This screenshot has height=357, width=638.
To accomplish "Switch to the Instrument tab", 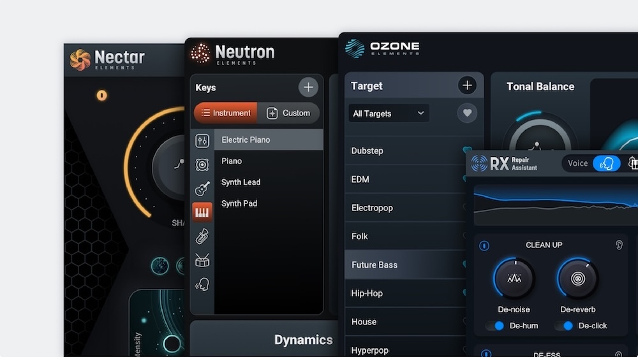I will click(226, 113).
